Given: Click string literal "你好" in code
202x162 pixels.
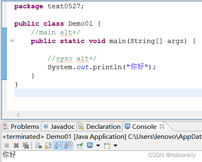Looking at the screenshot, I should coord(137,67).
